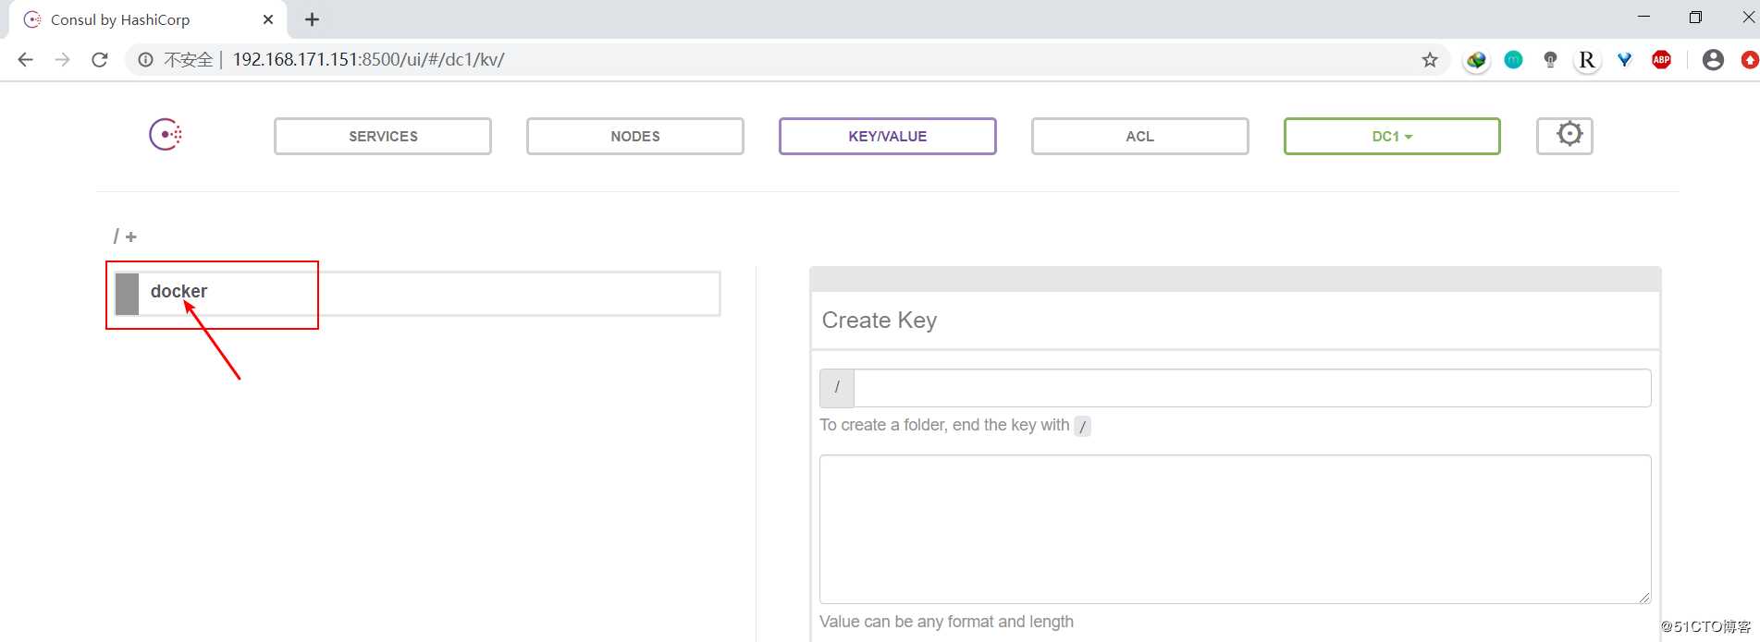Go back to previous page
Viewport: 1760px width, 642px height.
click(x=26, y=60)
